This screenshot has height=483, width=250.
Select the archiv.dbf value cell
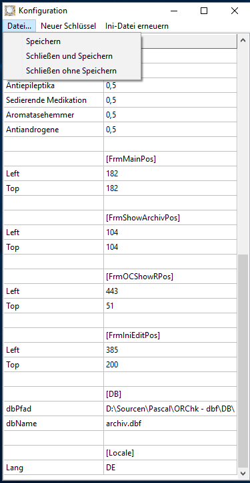click(171, 424)
